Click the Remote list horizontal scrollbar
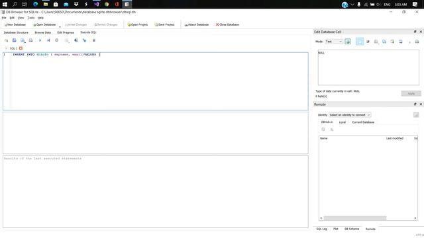The width and height of the screenshot is (424, 238). click(355, 218)
